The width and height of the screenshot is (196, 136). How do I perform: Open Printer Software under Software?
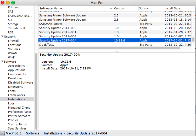tap(19, 116)
